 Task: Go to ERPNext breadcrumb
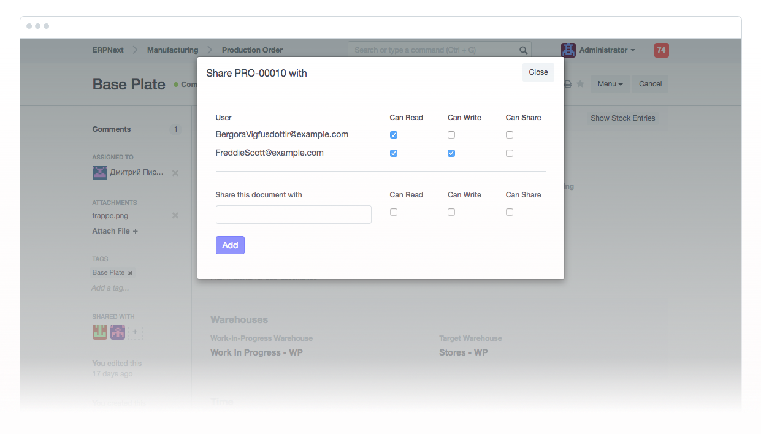108,50
